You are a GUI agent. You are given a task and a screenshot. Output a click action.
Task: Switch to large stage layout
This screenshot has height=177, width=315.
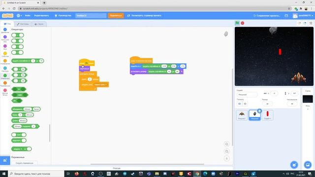(305, 23)
